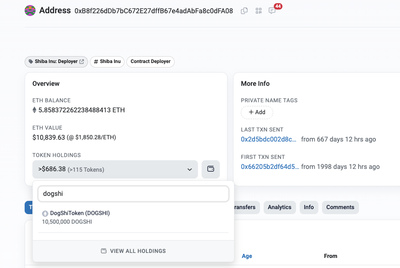Select the # Shiba Inu label
This screenshot has height=268, width=400.
point(107,62)
